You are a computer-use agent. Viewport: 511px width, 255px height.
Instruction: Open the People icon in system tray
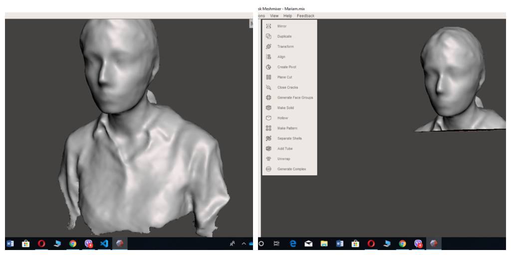[x=233, y=243]
